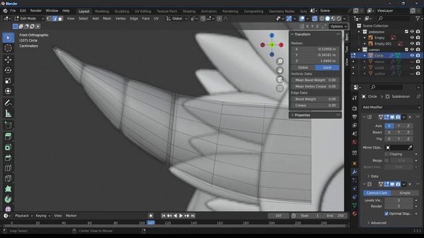Open the Global transform orientation dropdown
The width and height of the screenshot is (424, 238).
coord(177,19)
